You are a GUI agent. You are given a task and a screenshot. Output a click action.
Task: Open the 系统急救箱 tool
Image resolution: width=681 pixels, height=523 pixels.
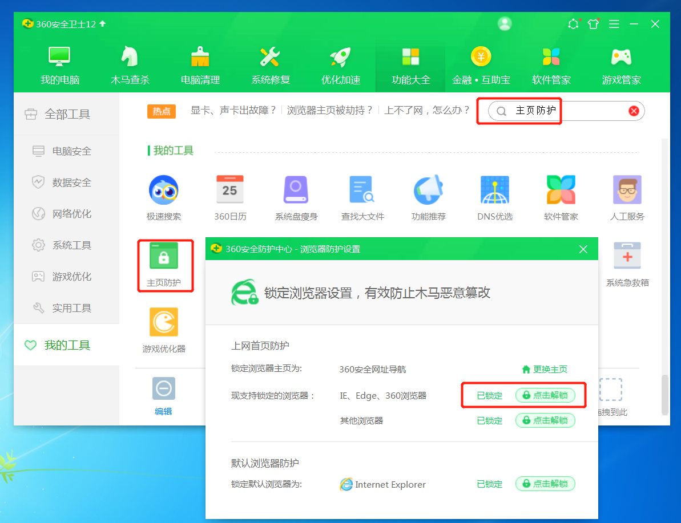[x=627, y=264]
